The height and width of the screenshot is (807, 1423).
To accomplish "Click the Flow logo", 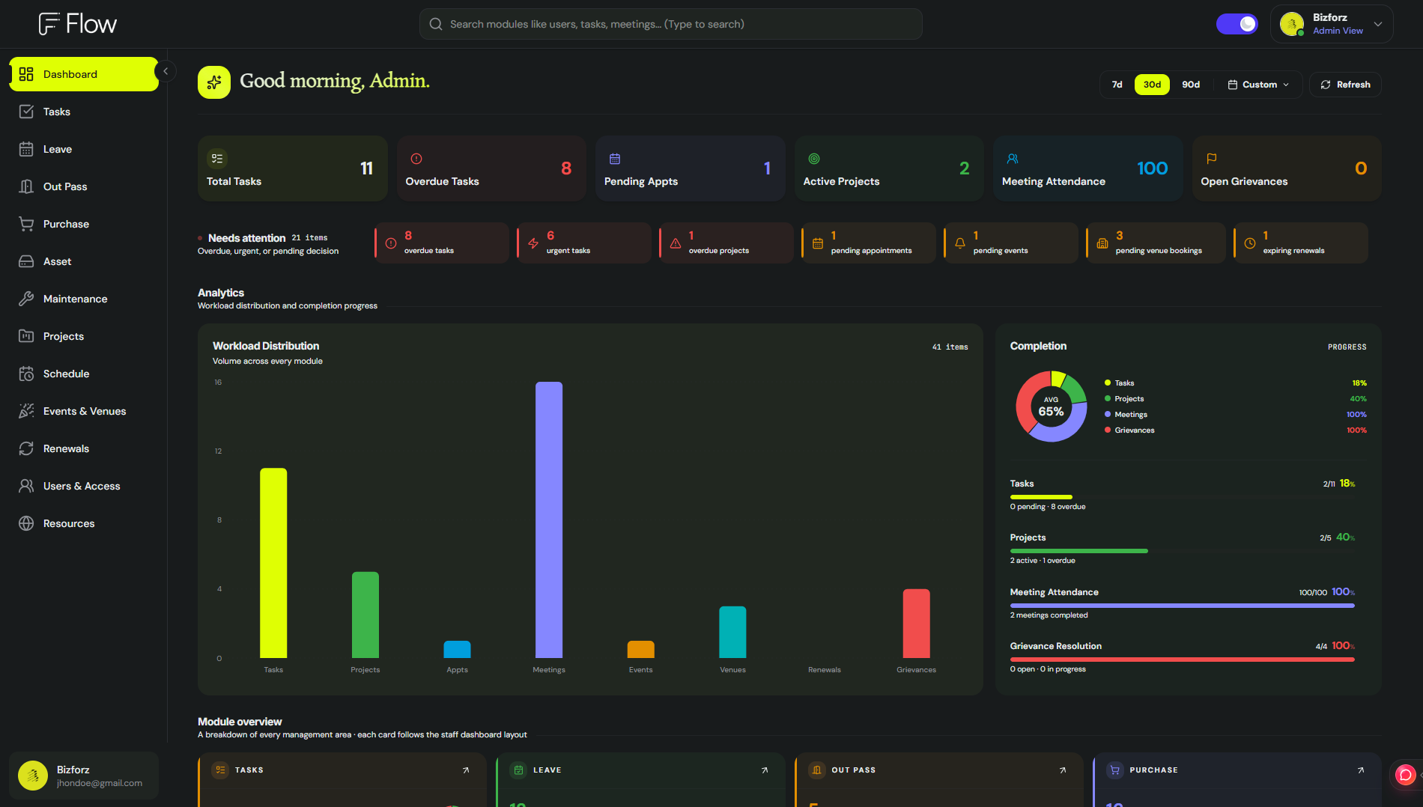I will pyautogui.click(x=78, y=24).
